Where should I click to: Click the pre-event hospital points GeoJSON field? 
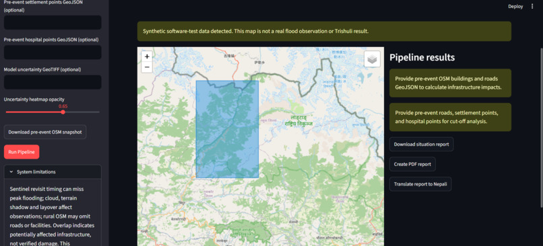click(x=53, y=52)
